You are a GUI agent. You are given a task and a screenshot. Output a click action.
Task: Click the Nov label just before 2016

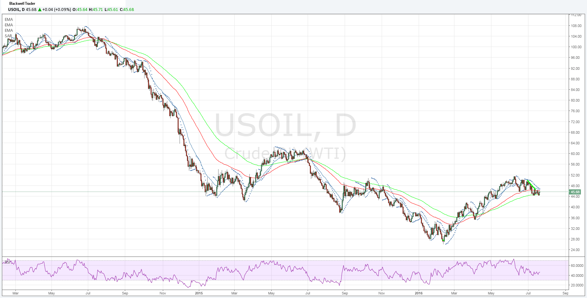tap(382, 293)
